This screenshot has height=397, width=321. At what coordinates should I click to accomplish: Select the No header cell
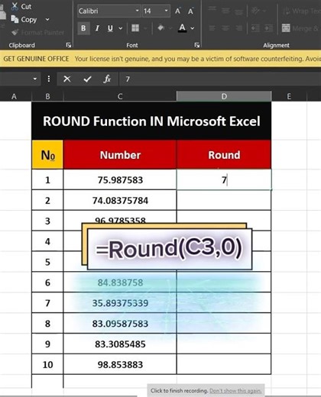pyautogui.click(x=47, y=155)
